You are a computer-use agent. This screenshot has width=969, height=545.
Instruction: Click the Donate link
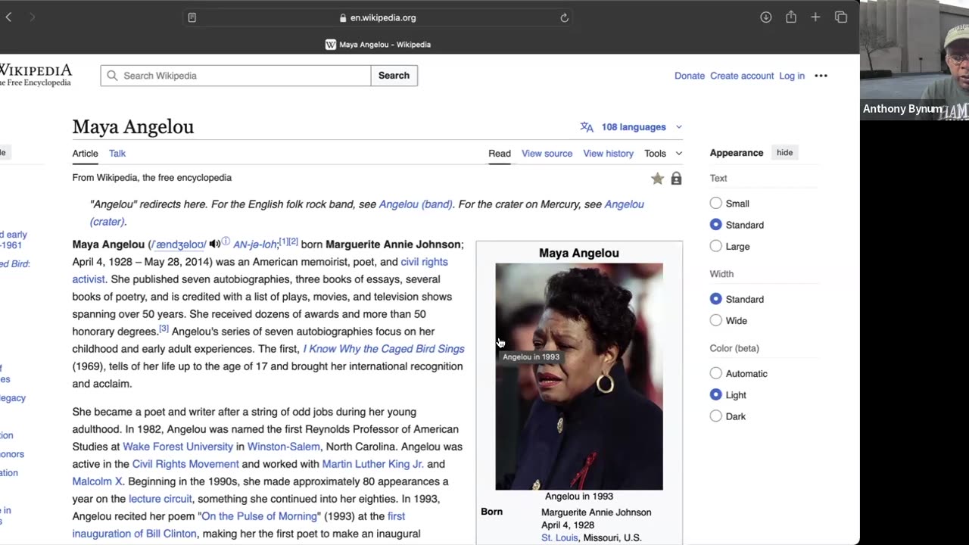(689, 76)
